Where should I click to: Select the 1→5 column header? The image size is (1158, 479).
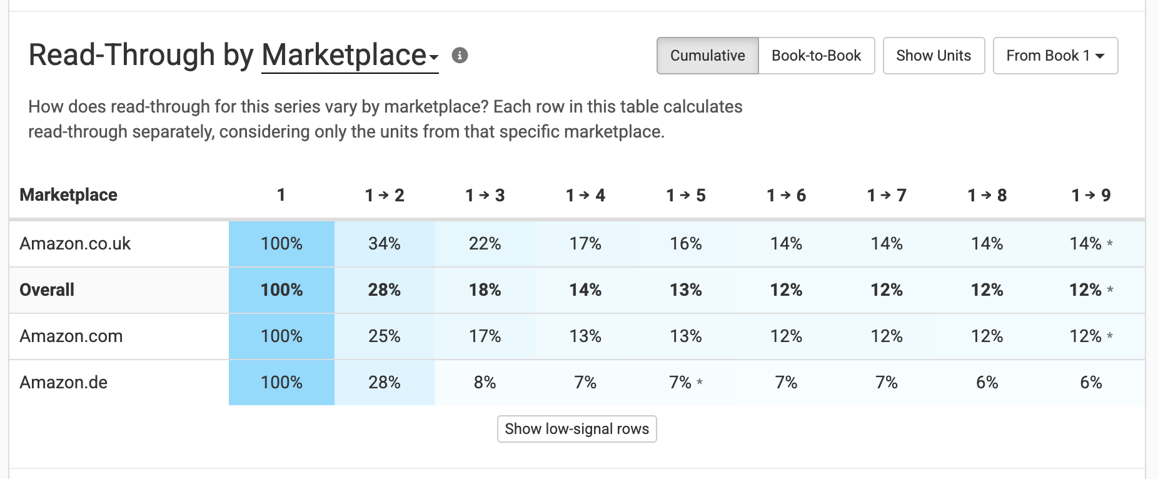[685, 194]
